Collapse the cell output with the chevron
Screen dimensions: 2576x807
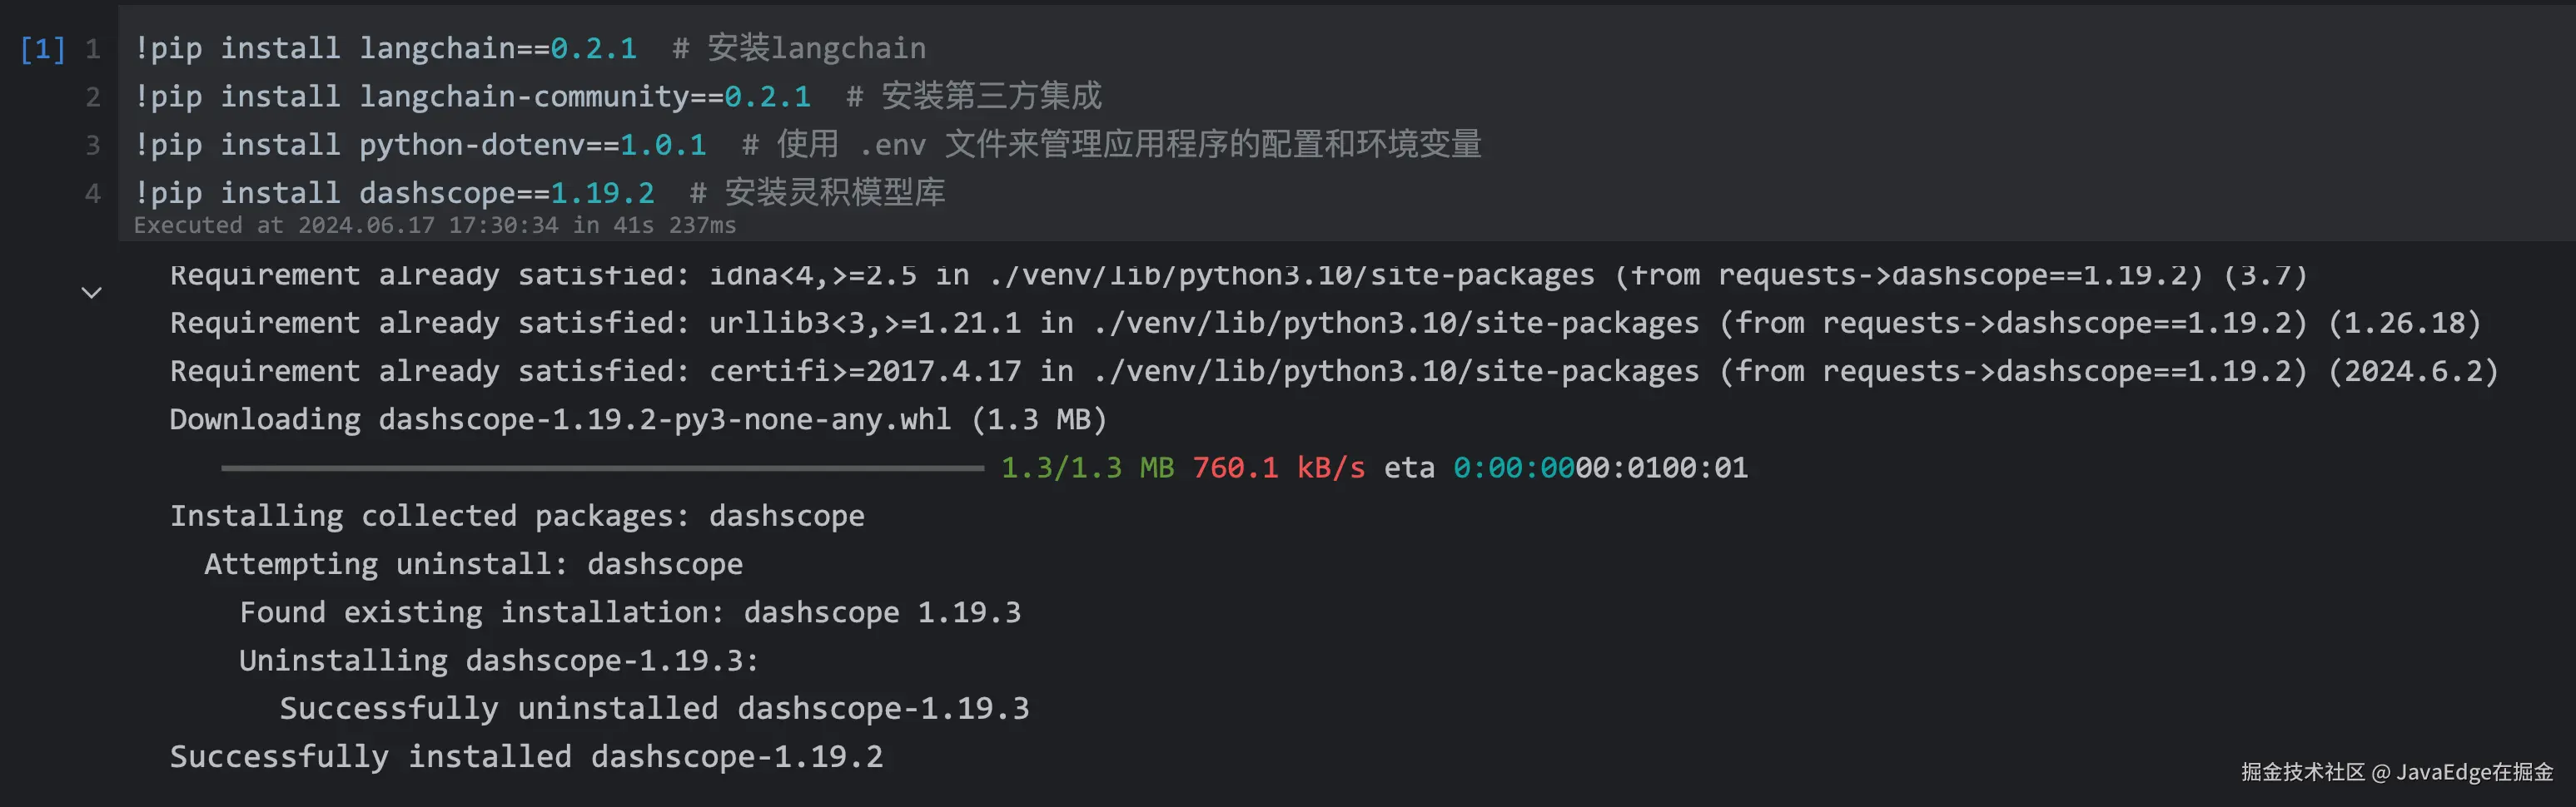(x=91, y=293)
